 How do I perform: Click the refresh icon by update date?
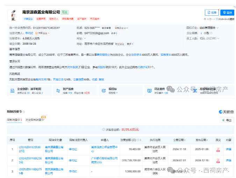(217, 19)
